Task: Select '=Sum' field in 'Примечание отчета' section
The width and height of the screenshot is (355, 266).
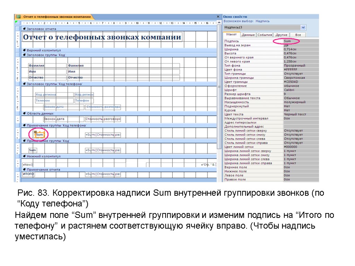Action: coord(103,174)
